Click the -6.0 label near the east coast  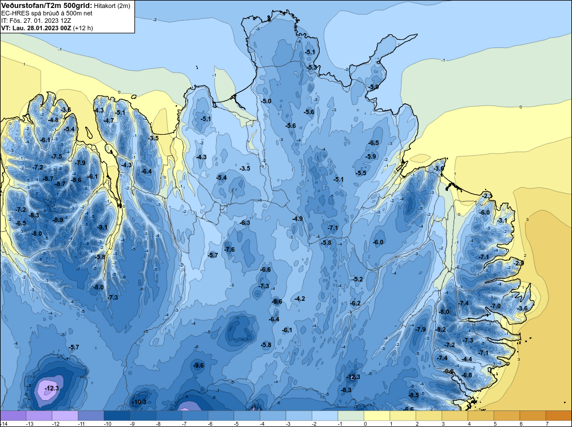484,212
